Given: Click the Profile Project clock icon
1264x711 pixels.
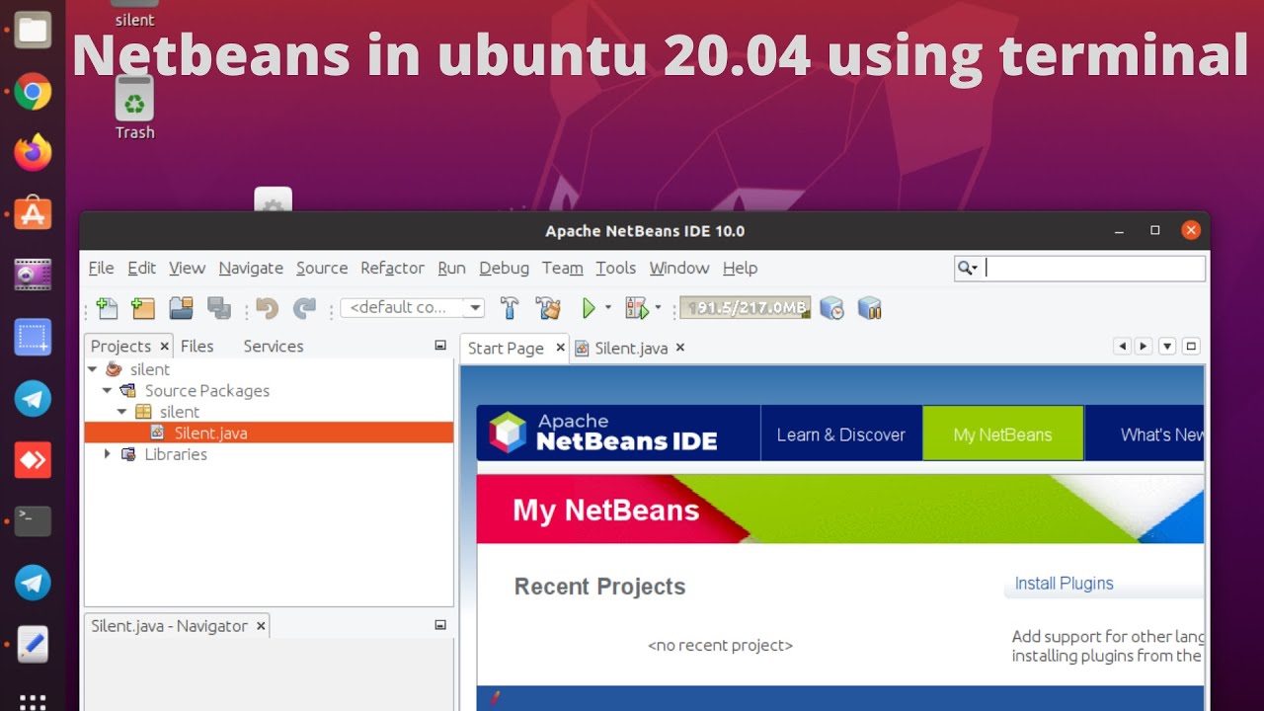Looking at the screenshot, I should pos(831,308).
